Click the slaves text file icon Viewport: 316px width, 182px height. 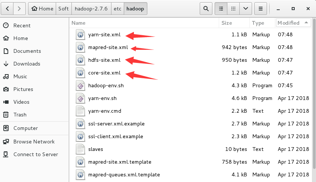click(80, 149)
